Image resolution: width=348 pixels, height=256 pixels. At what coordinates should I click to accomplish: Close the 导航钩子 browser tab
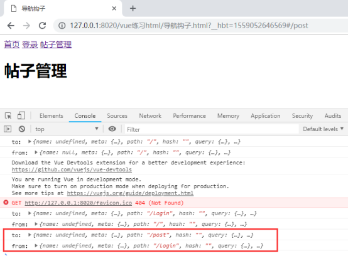(x=114, y=8)
